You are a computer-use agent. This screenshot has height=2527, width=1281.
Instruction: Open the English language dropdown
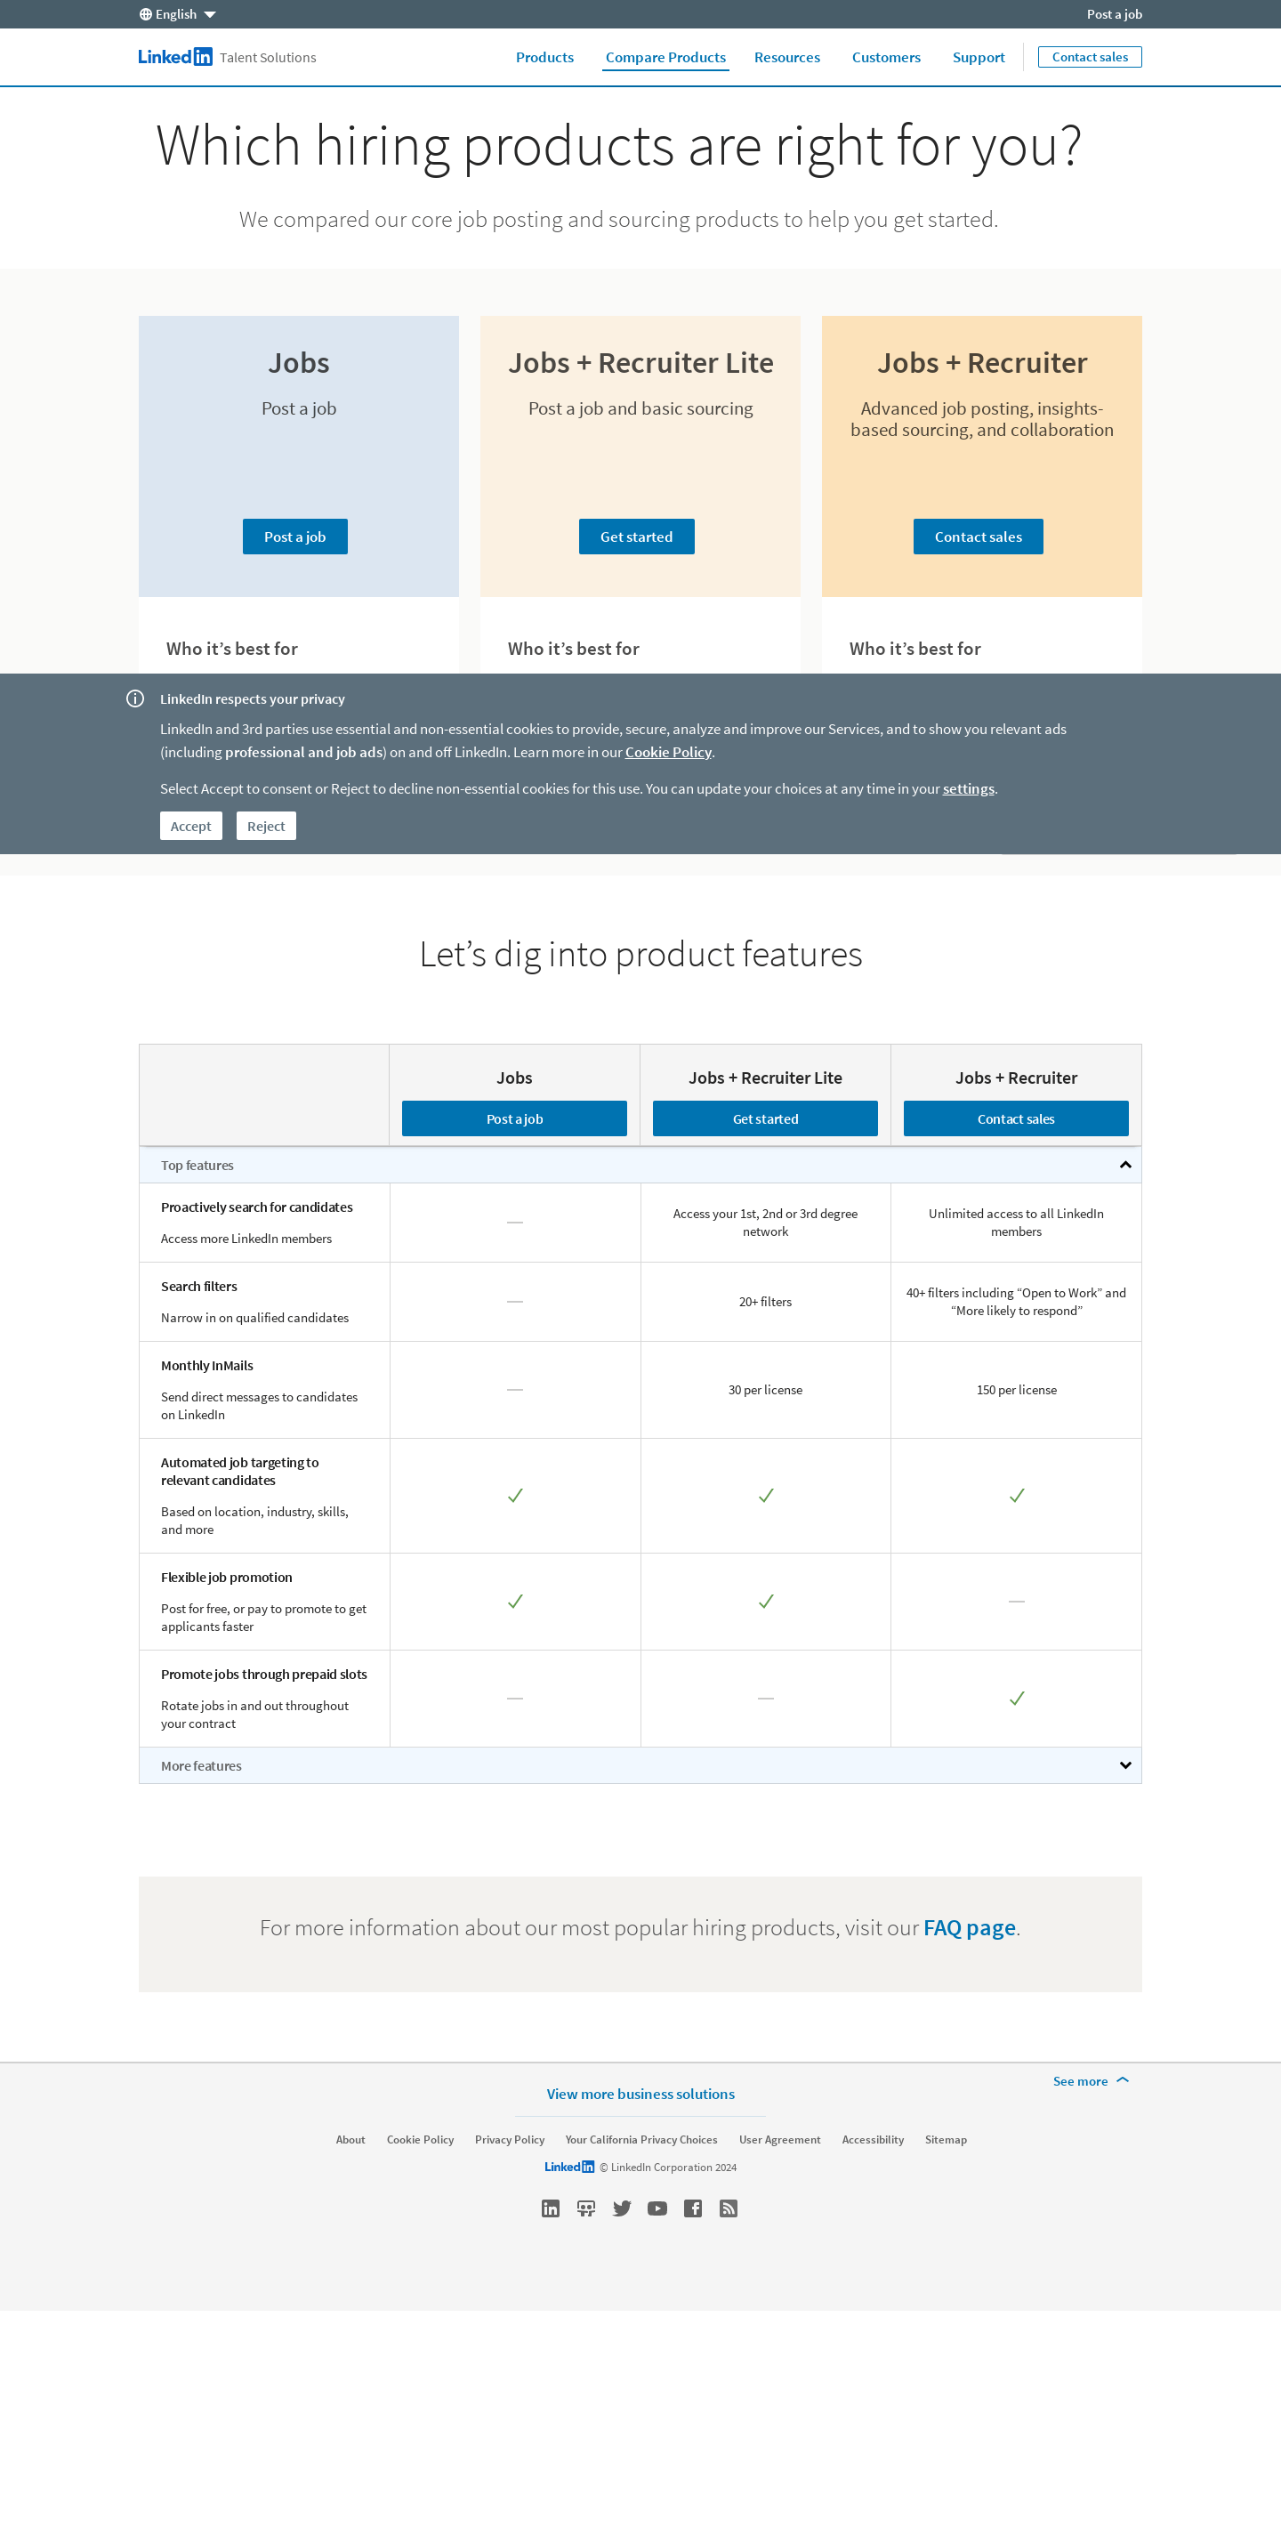click(178, 13)
